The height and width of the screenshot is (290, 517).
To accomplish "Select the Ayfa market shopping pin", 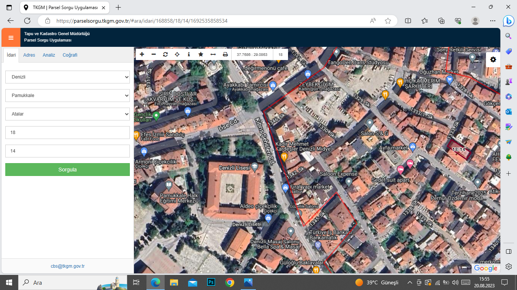I will click(413, 147).
